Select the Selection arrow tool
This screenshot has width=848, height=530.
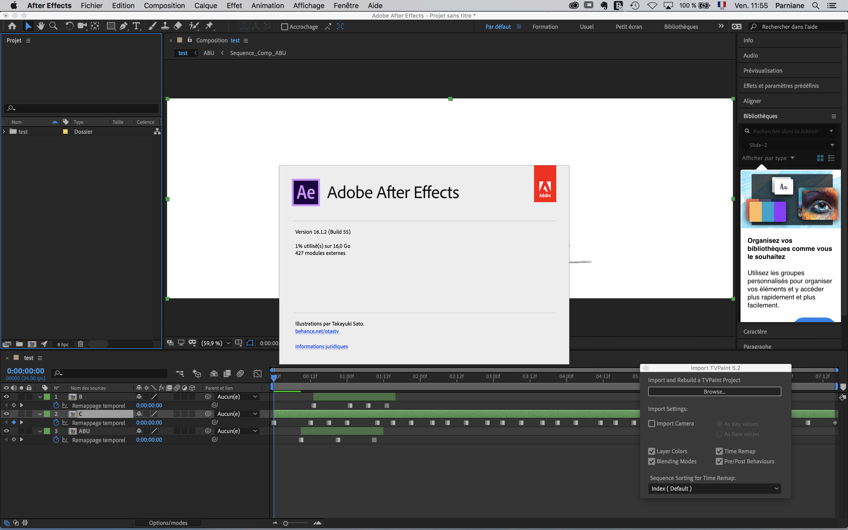click(28, 26)
